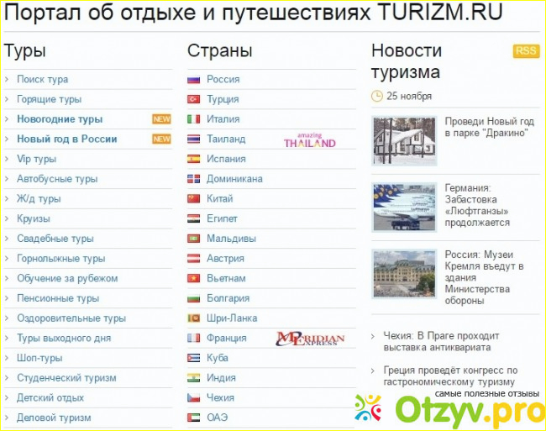Read Забастовка Люфтганзы продолжается headline
This screenshot has height=431, width=546.
477,205
